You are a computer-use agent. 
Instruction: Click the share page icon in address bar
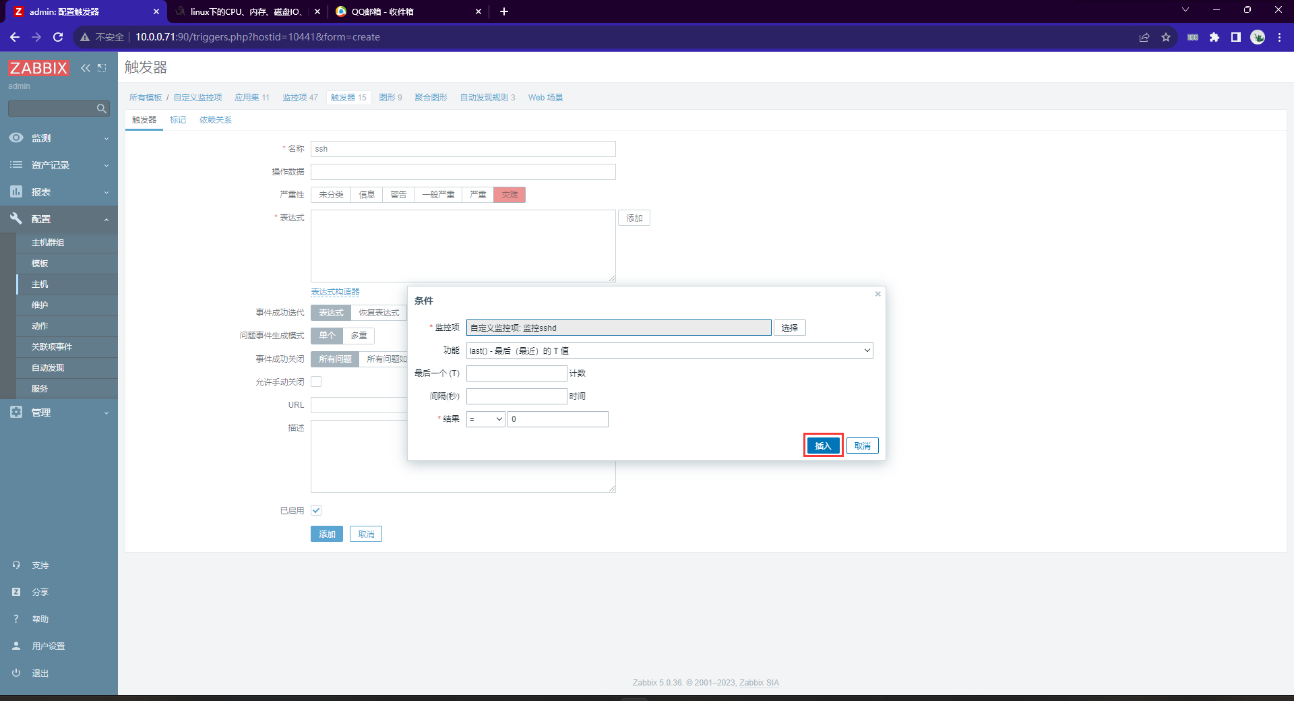tap(1144, 37)
